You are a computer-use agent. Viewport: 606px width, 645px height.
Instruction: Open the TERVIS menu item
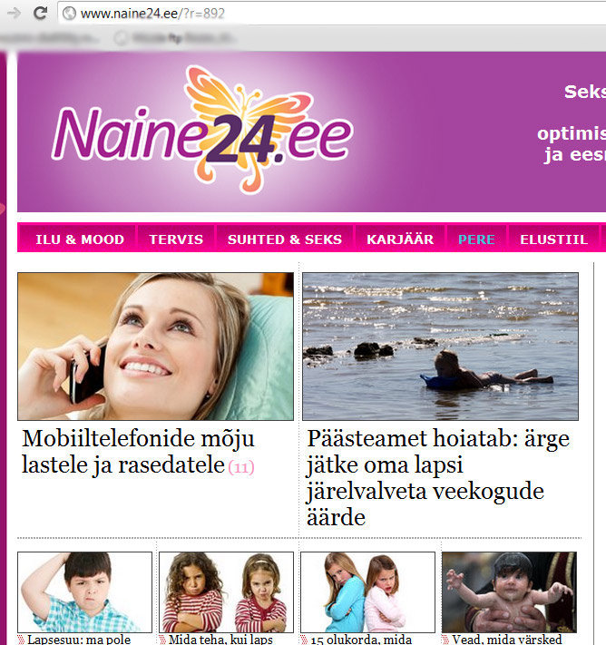click(176, 239)
